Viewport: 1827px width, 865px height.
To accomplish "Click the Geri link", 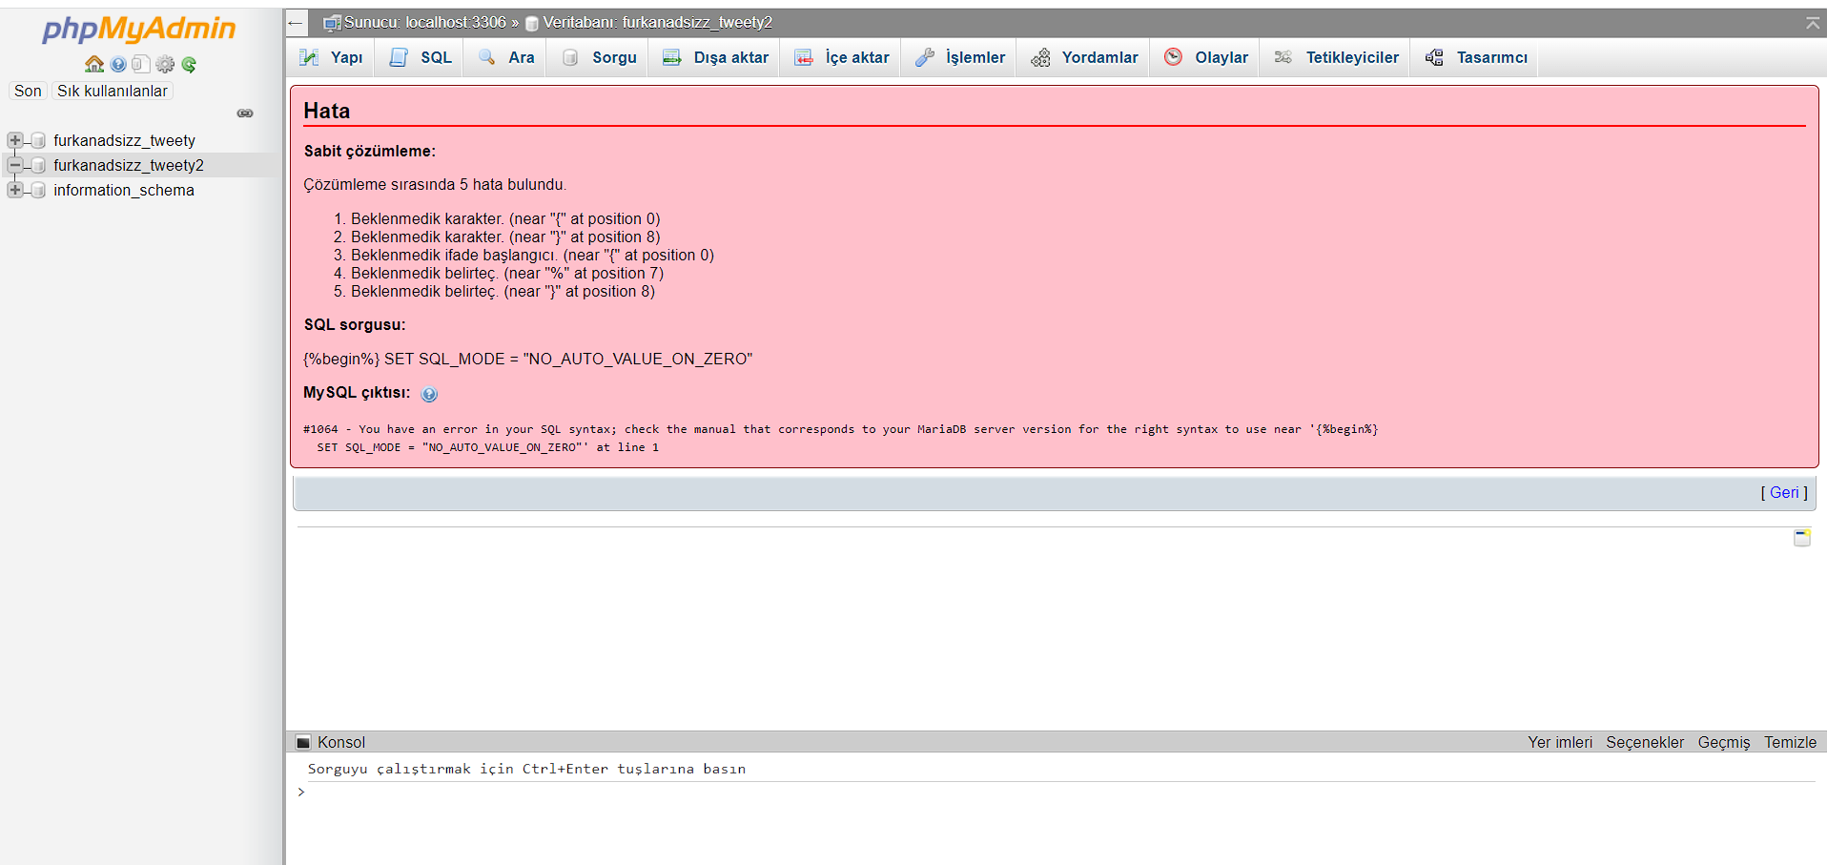I will (x=1784, y=492).
